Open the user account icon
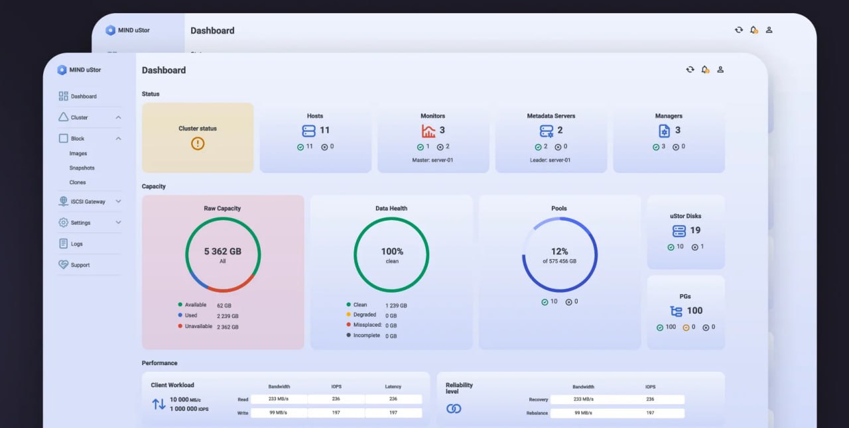Viewport: 849px width, 428px height. click(x=720, y=69)
